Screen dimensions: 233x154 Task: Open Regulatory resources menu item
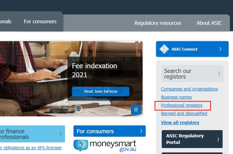pyautogui.click(x=158, y=23)
